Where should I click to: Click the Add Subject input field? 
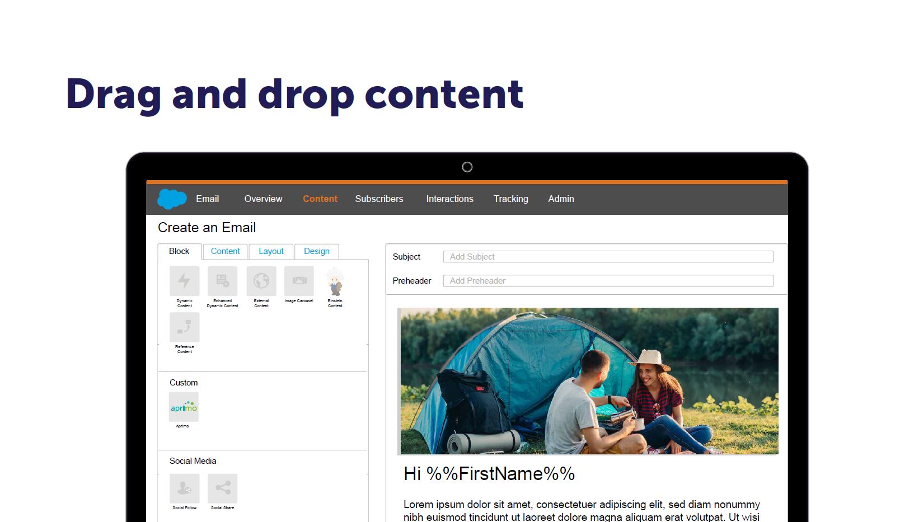(x=608, y=256)
